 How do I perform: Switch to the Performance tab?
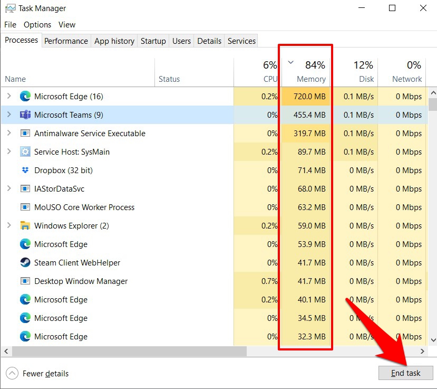coord(66,41)
